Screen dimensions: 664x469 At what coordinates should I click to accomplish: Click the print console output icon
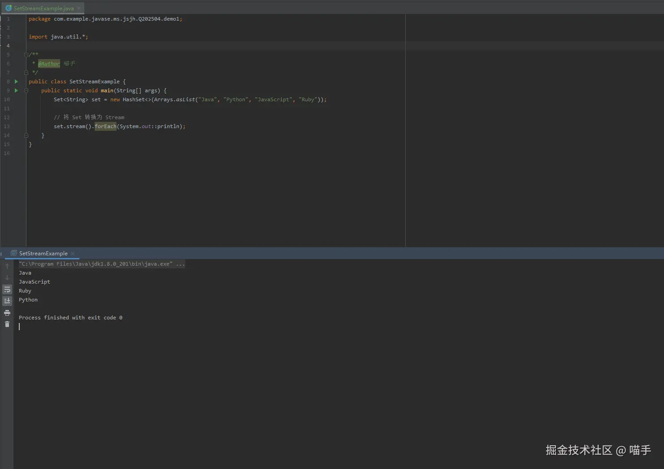click(7, 313)
